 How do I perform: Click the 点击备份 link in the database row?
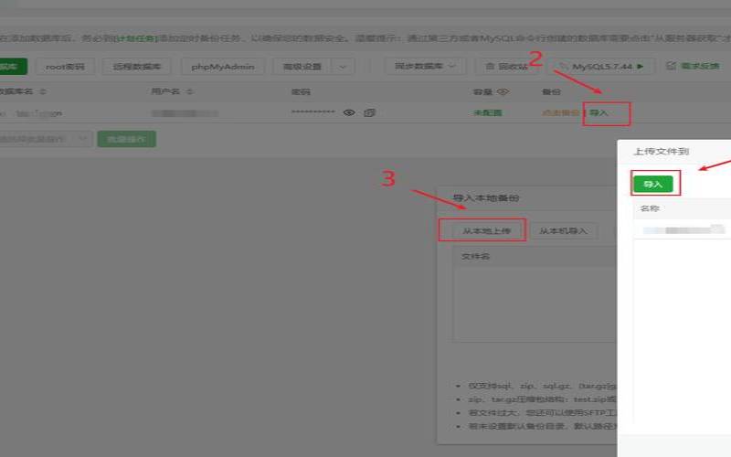pyautogui.click(x=560, y=112)
